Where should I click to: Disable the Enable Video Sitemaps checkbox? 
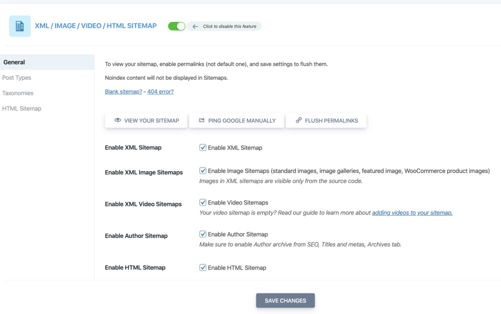click(x=203, y=202)
